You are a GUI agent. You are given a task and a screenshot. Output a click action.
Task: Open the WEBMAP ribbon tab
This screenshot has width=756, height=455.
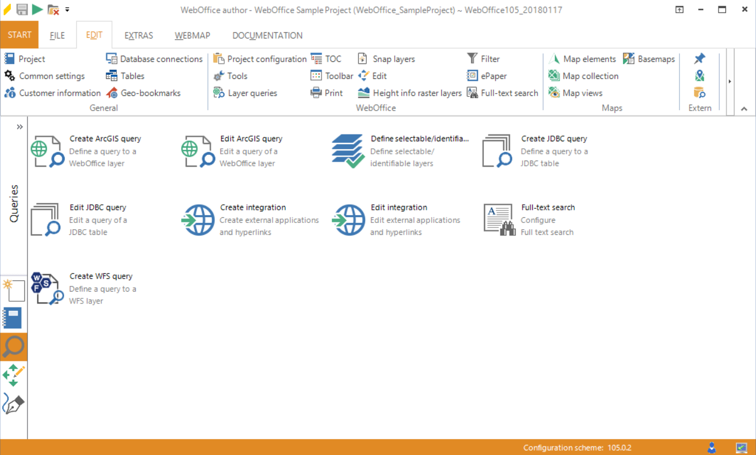192,35
